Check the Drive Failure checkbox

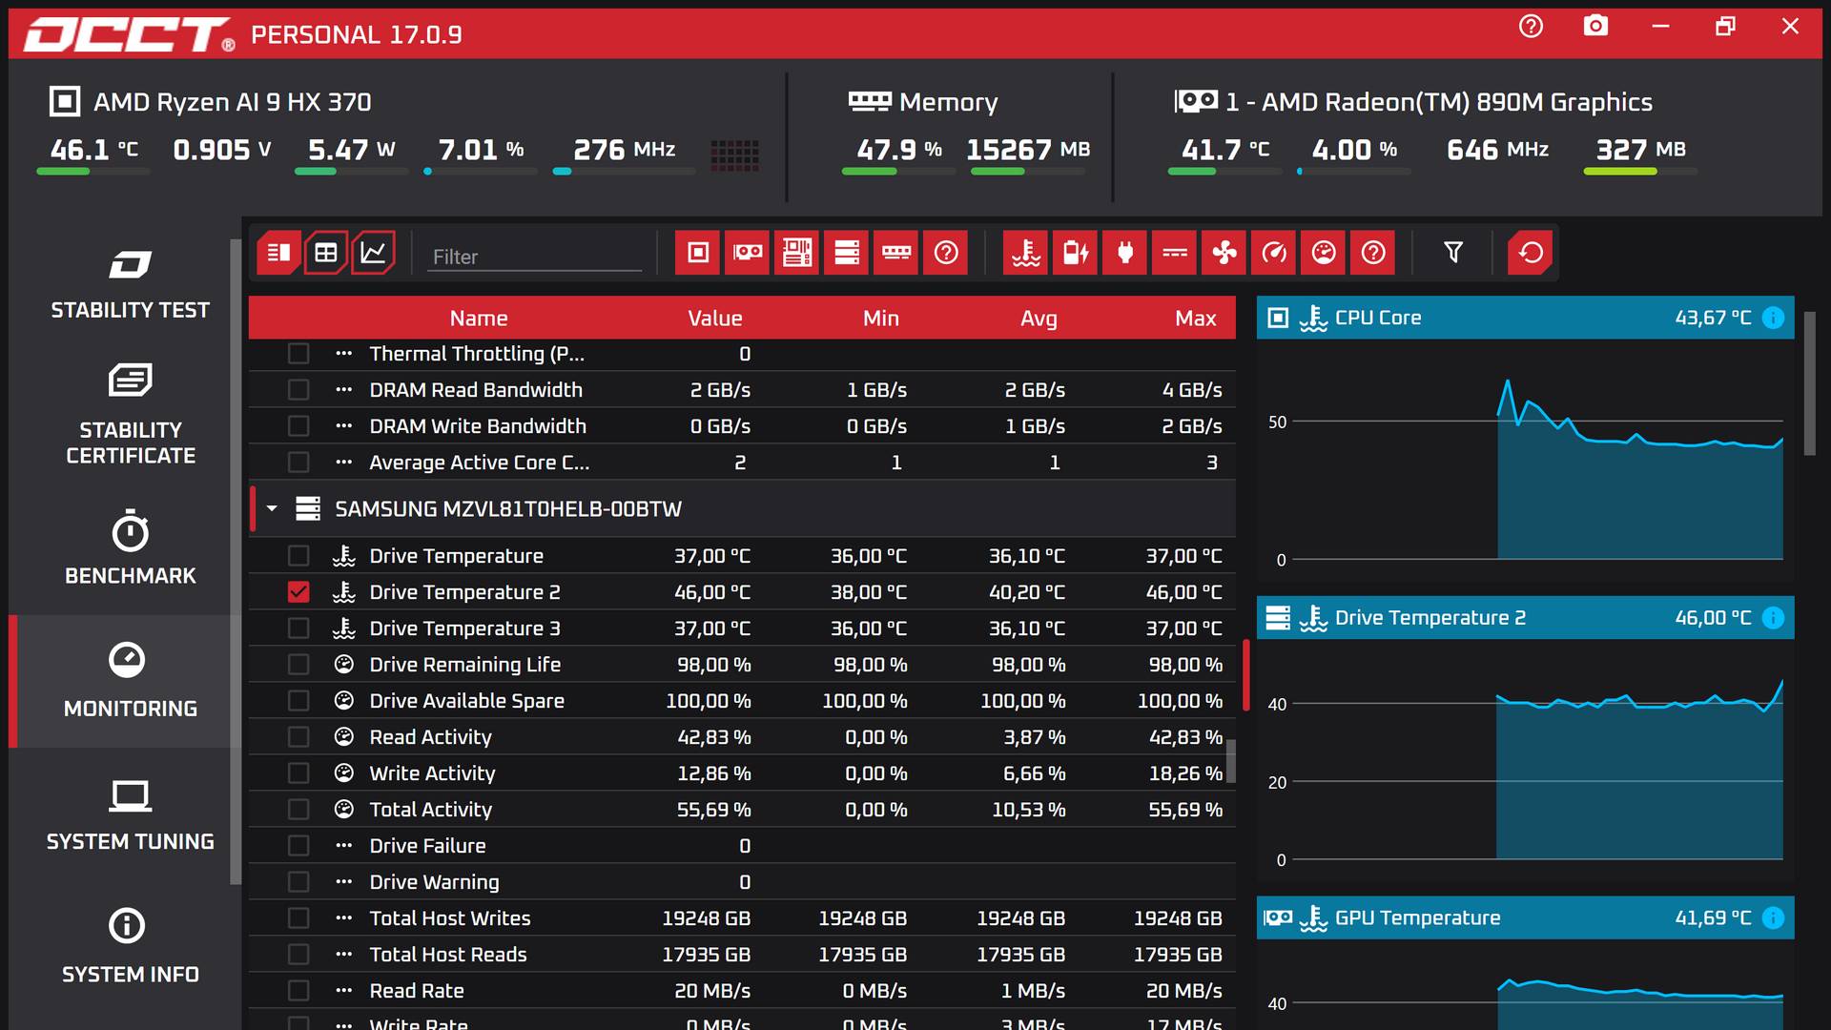pyautogui.click(x=298, y=846)
